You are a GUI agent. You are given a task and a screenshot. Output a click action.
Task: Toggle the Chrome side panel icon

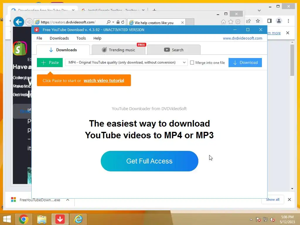coord(270,21)
